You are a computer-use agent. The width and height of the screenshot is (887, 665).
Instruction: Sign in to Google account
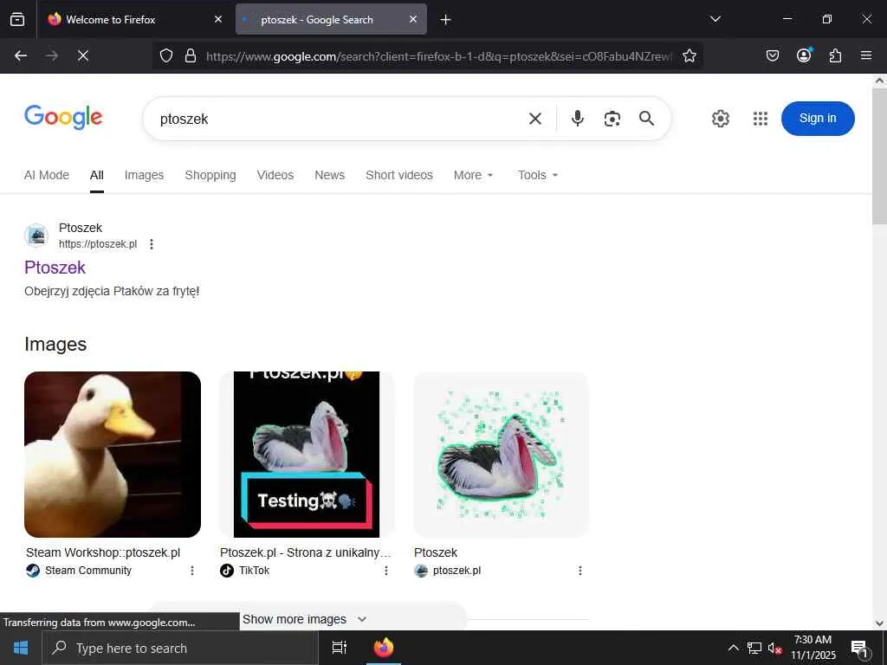pos(818,118)
